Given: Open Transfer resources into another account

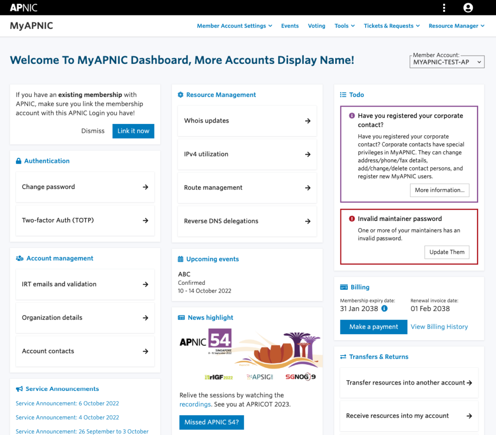Looking at the screenshot, I should pyautogui.click(x=409, y=383).
